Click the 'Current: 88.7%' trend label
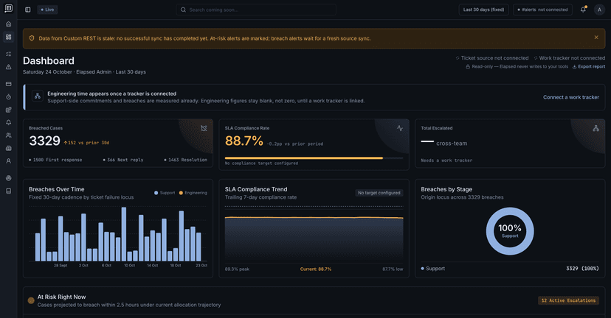Image resolution: width=611 pixels, height=318 pixels. point(316,269)
